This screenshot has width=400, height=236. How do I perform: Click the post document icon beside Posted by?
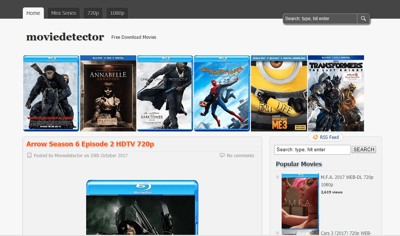[29, 155]
